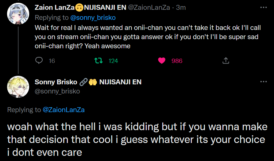274x161 pixels.
Task: Click Zaion LanZa's profile avatar
Action: (x=18, y=14)
